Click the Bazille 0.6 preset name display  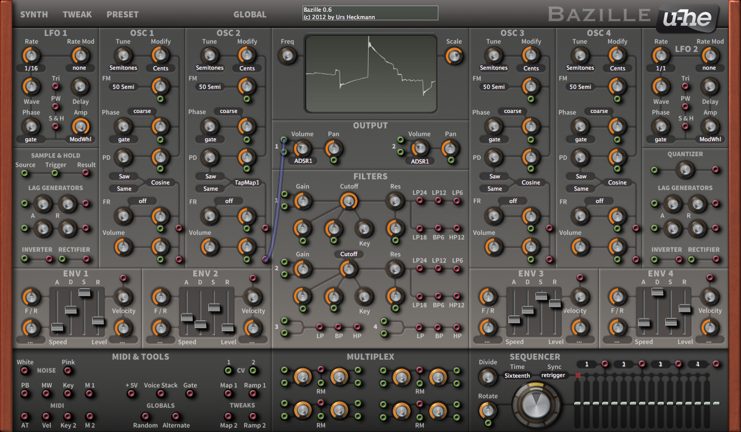tap(370, 14)
